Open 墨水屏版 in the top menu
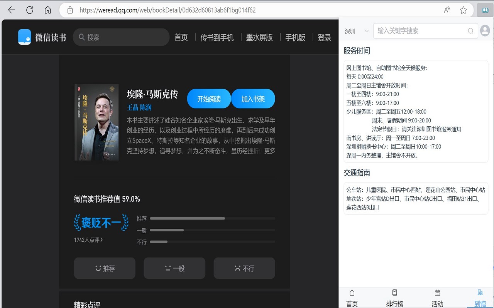 259,37
